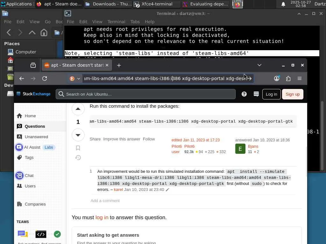
Task: Click Improve this answer link
Action: pyautogui.click(x=122, y=139)
